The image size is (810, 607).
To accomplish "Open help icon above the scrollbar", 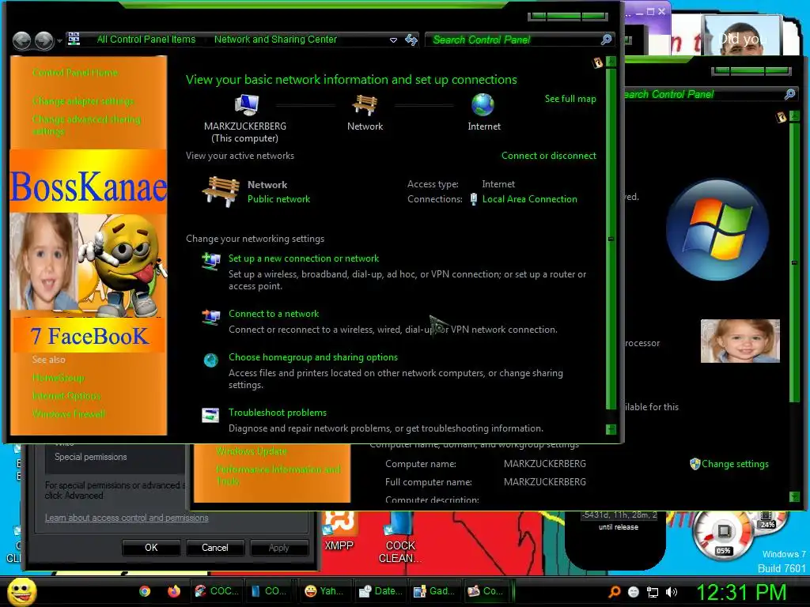I will (598, 63).
